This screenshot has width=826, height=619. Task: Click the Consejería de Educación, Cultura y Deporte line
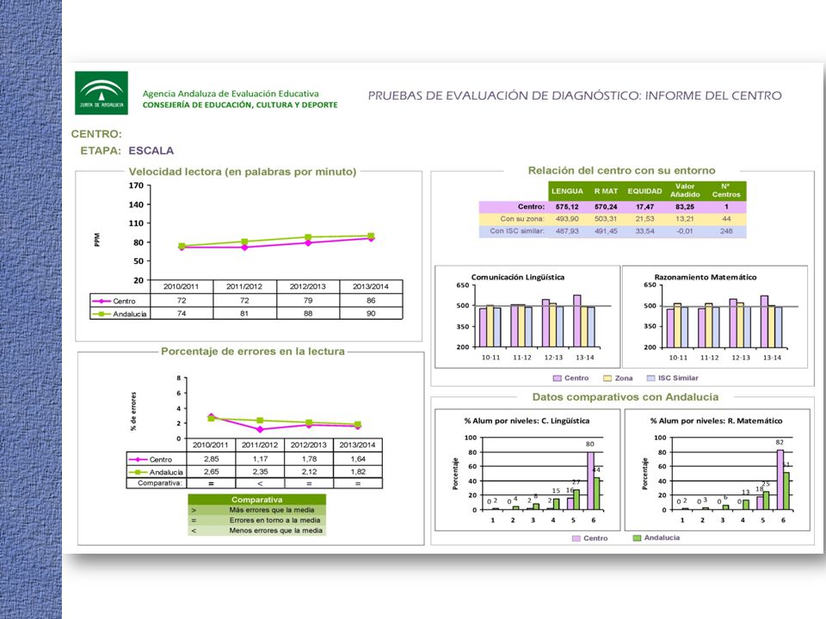pos(240,105)
